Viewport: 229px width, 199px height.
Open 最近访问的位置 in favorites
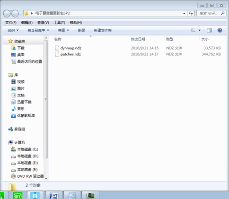(x=30, y=61)
